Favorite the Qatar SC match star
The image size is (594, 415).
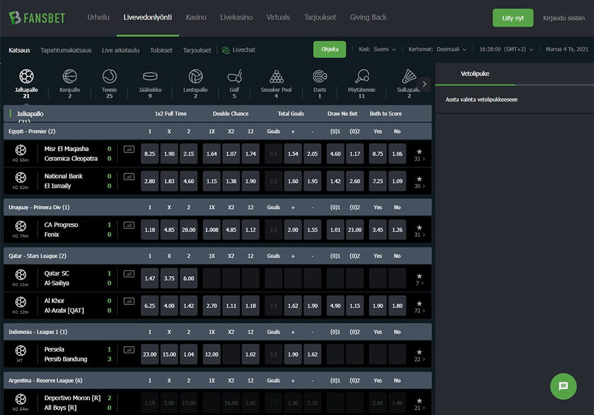point(419,276)
